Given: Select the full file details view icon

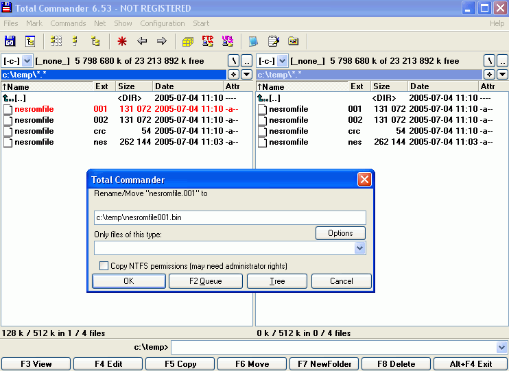Looking at the screenshot, I should tap(75, 41).
